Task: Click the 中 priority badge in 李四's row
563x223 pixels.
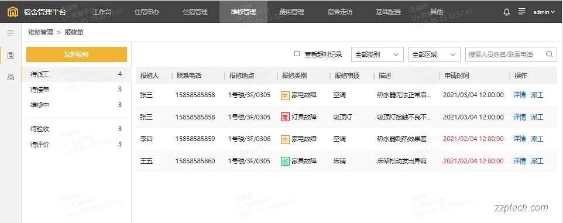Action: [285, 139]
